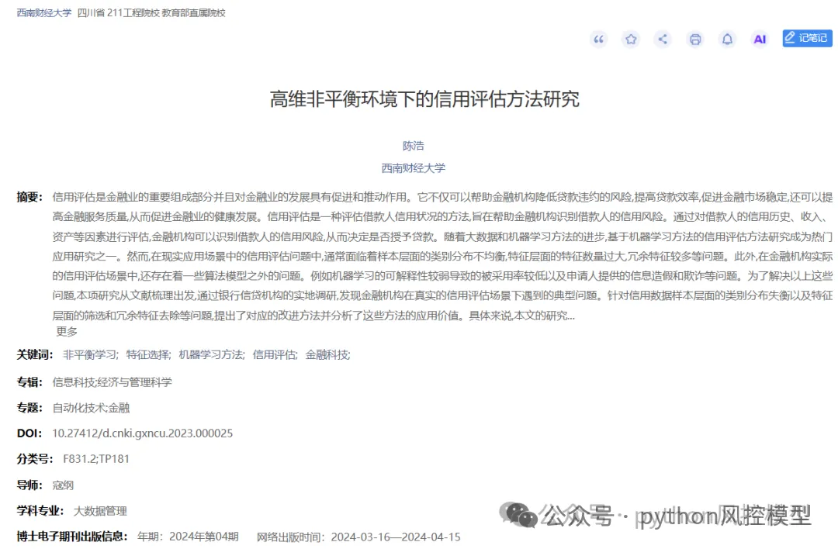The image size is (838, 549).
Task: Click album value 信息科技;经济与管理科学
Action: coord(113,382)
